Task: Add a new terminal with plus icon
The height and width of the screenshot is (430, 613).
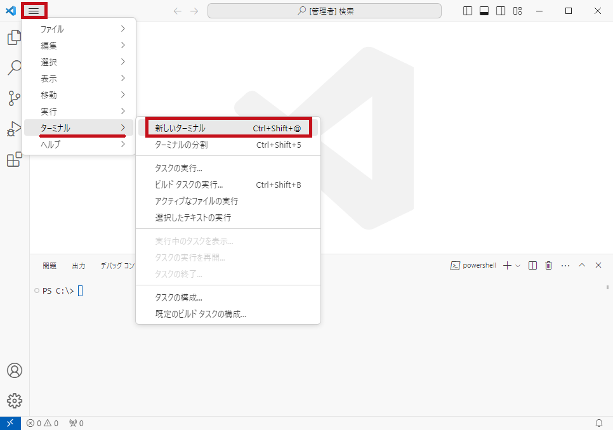Action: point(507,266)
